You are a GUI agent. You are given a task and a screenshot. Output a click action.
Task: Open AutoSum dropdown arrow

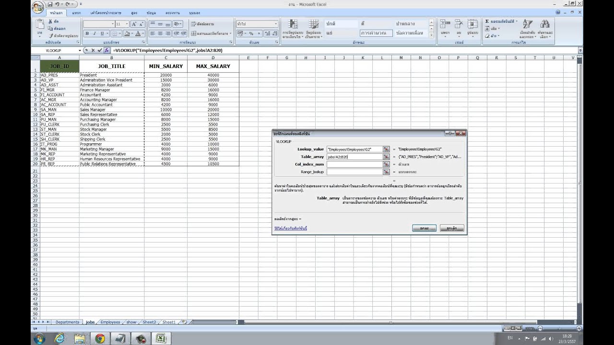(x=516, y=22)
